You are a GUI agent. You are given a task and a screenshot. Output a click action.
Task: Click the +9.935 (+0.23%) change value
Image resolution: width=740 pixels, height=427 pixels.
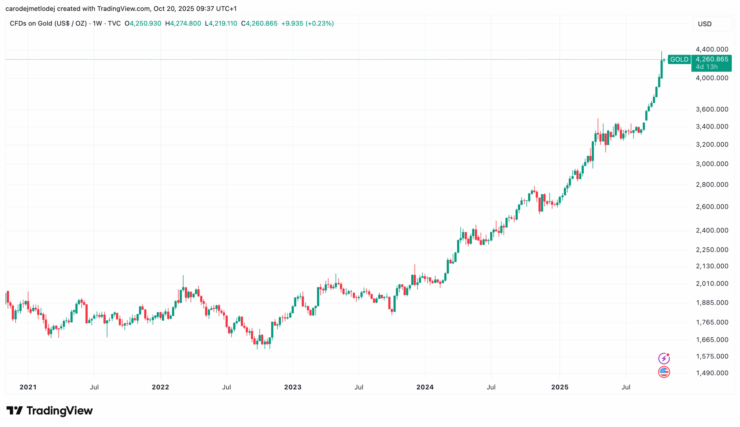pyautogui.click(x=307, y=23)
